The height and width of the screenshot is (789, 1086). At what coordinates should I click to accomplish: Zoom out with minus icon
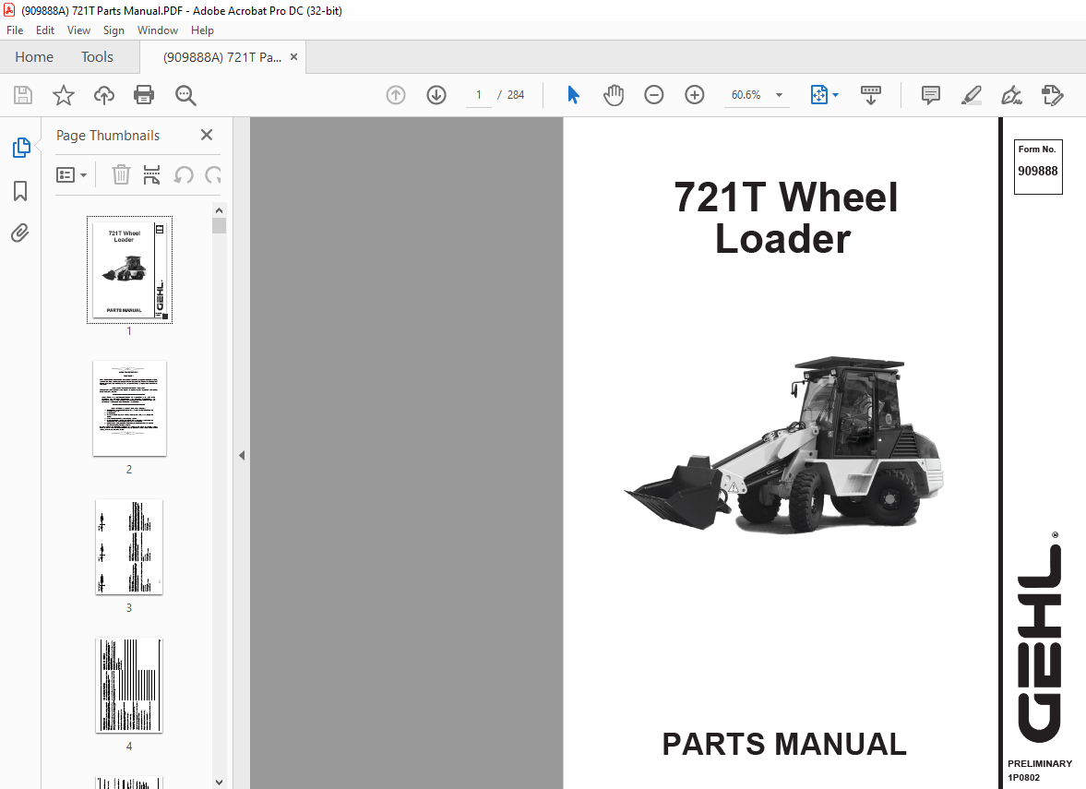coord(654,95)
